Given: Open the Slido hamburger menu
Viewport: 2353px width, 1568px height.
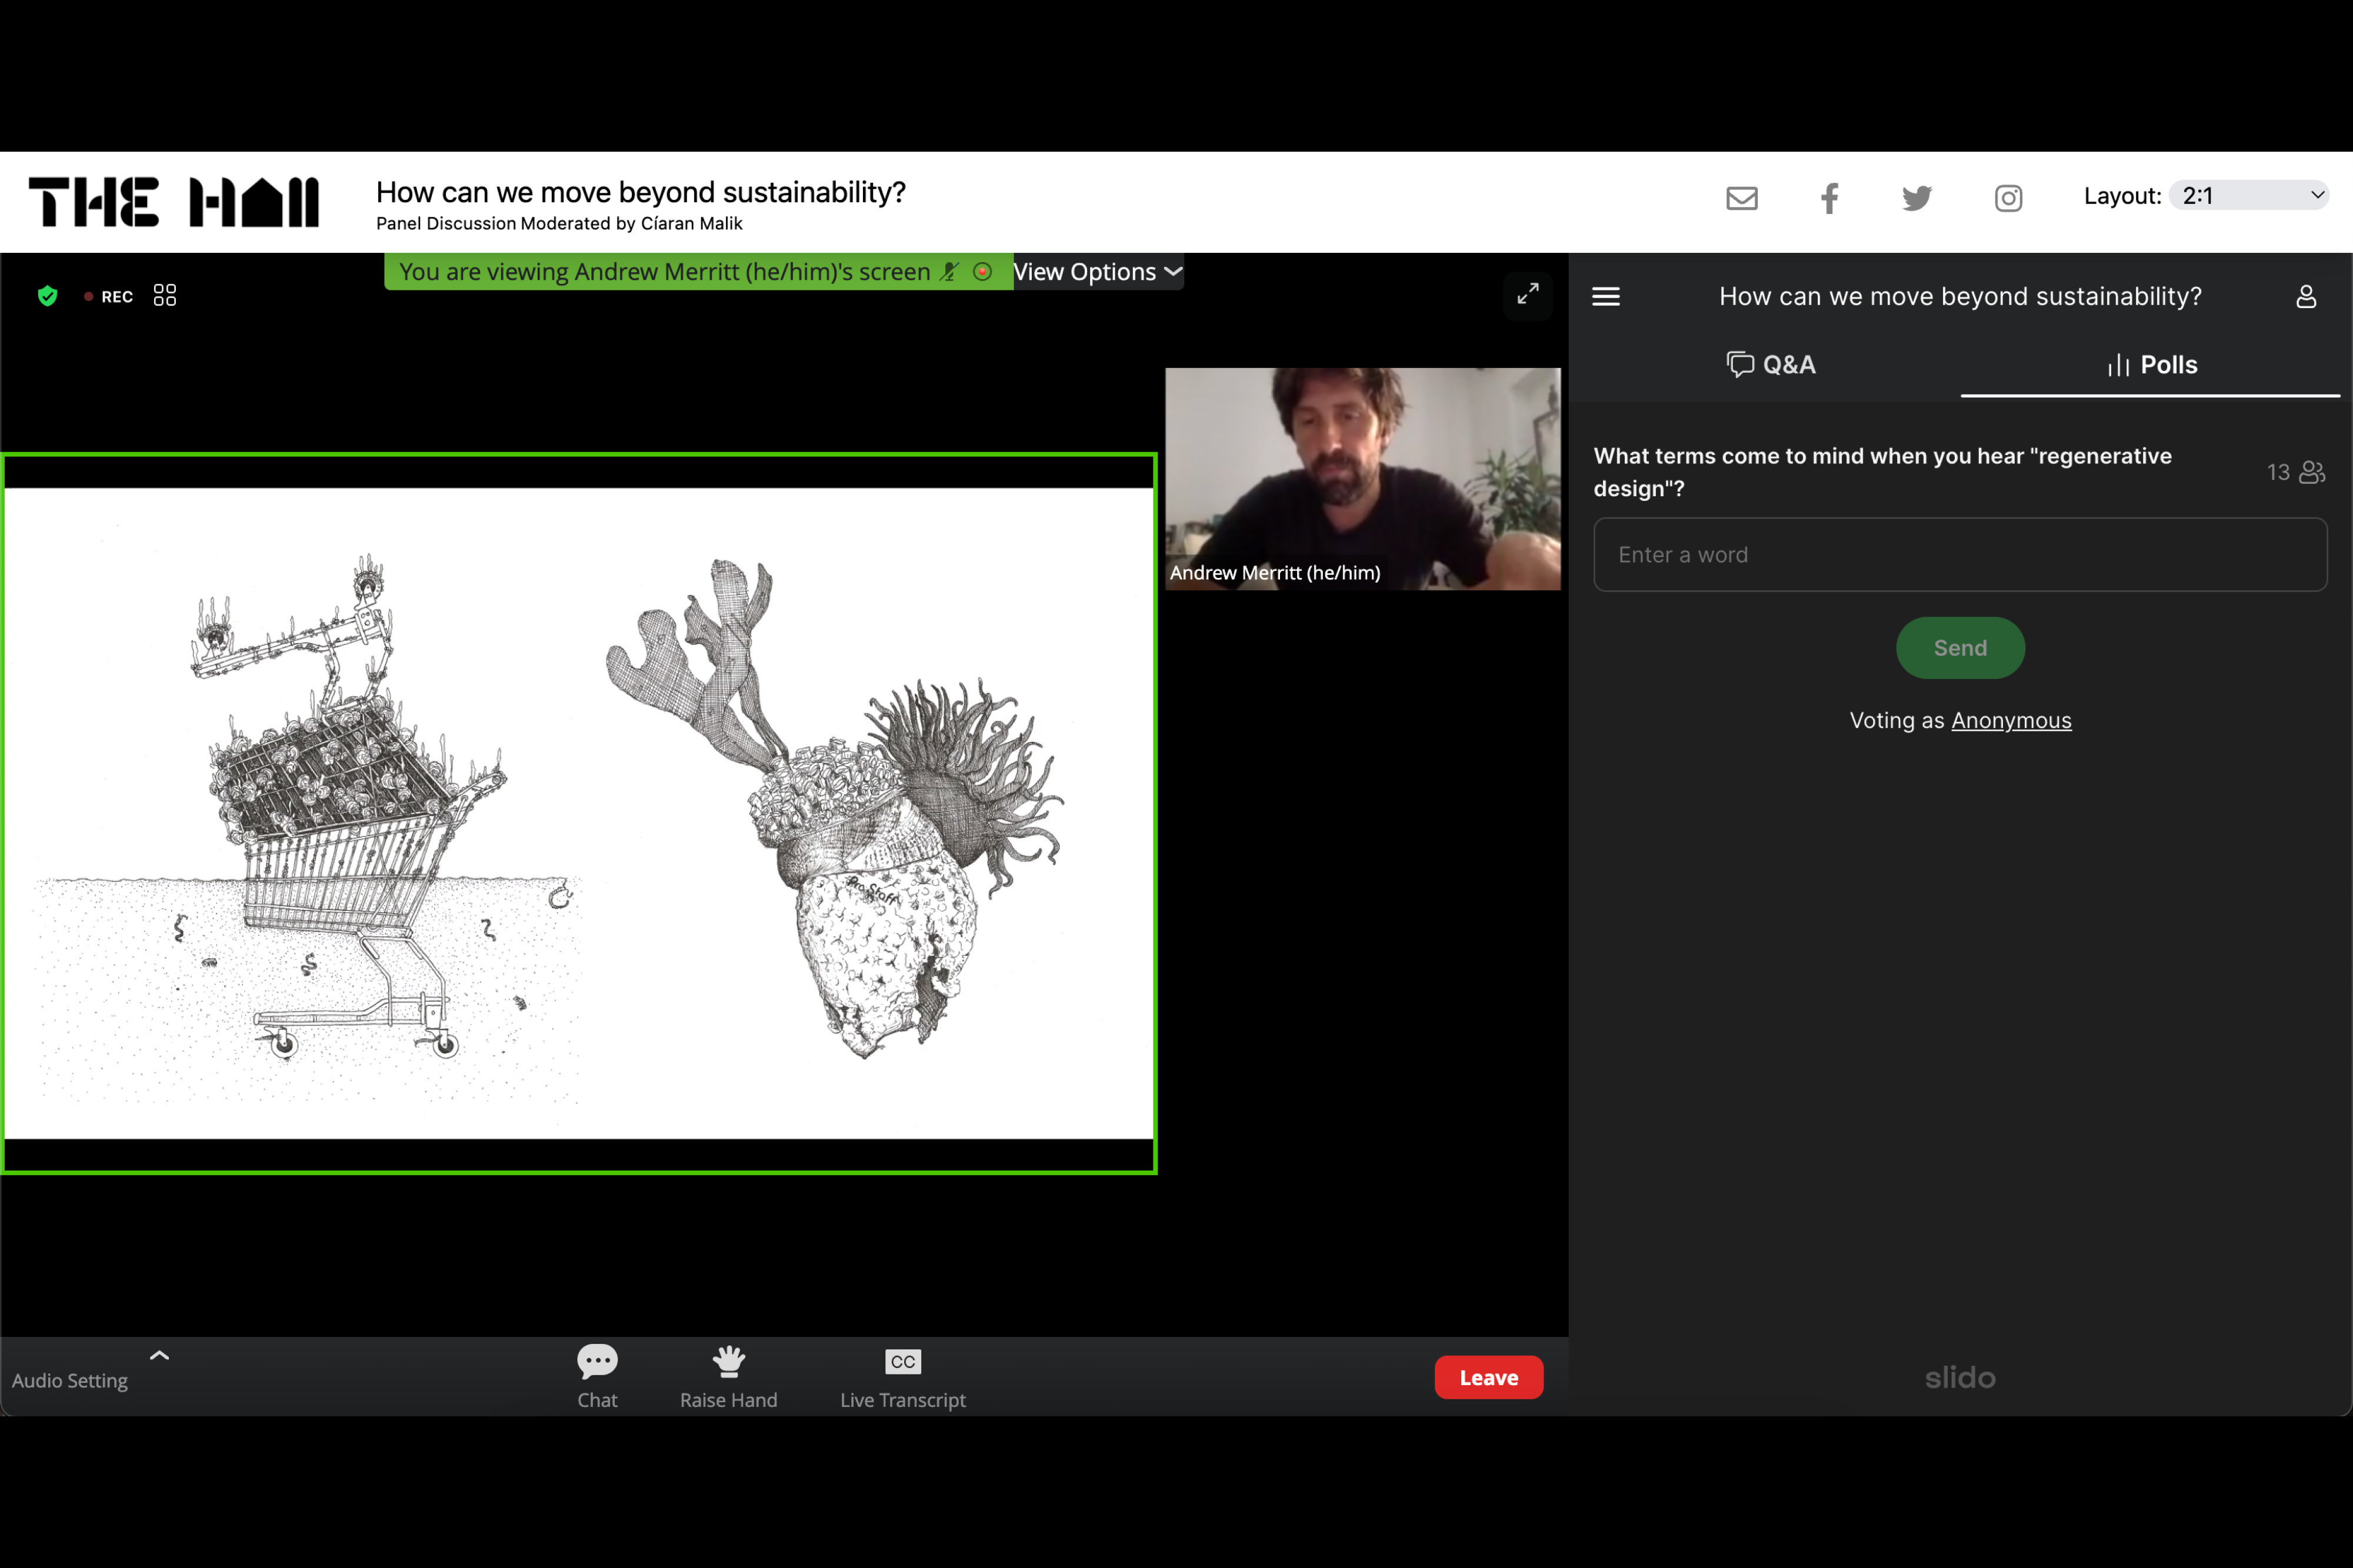Looking at the screenshot, I should pos(1606,297).
